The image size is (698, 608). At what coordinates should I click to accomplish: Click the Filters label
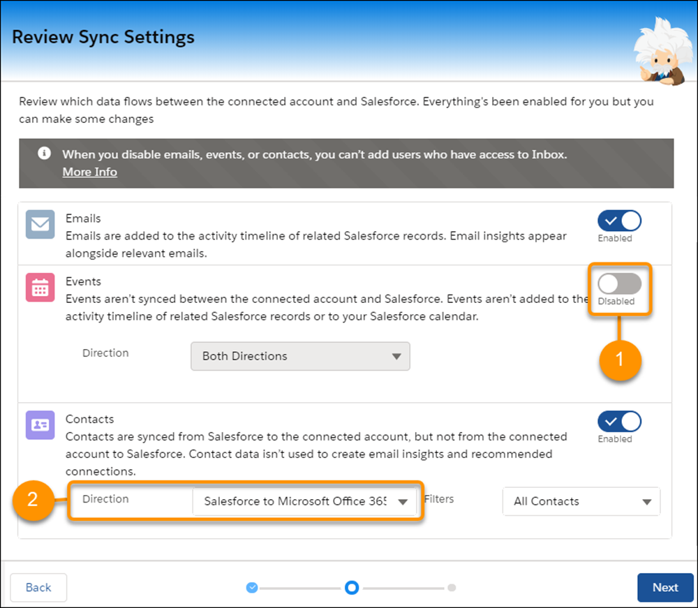coord(439,499)
